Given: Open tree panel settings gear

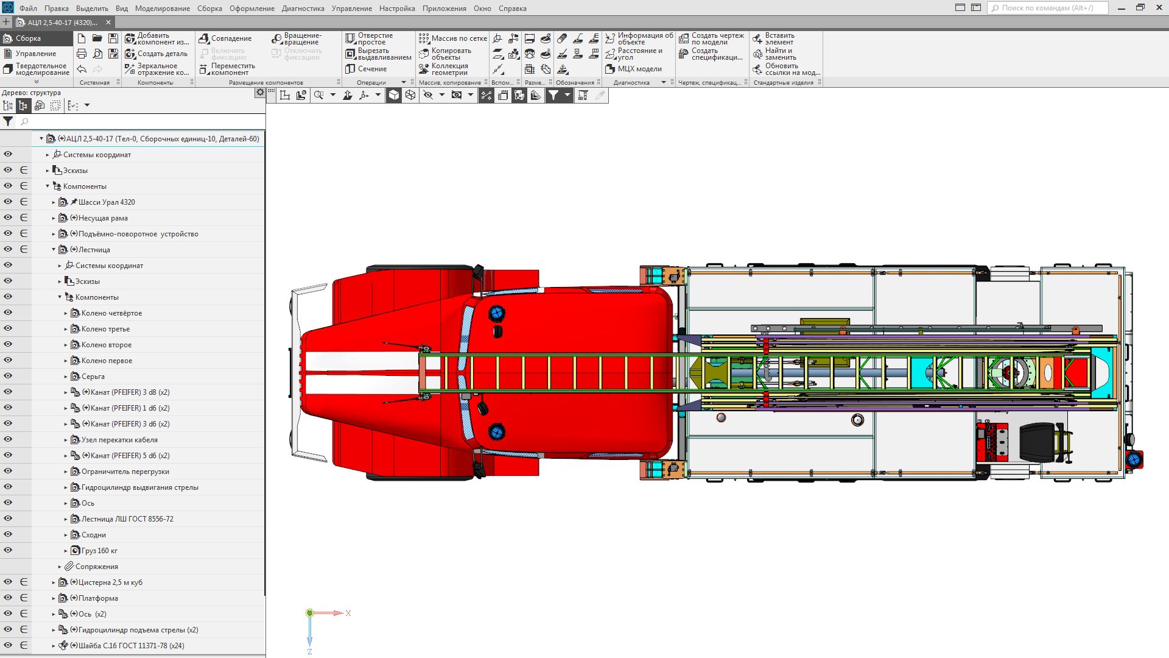Looking at the screenshot, I should (x=260, y=93).
